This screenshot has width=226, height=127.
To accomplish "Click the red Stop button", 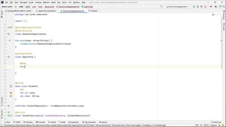I will (211, 7).
